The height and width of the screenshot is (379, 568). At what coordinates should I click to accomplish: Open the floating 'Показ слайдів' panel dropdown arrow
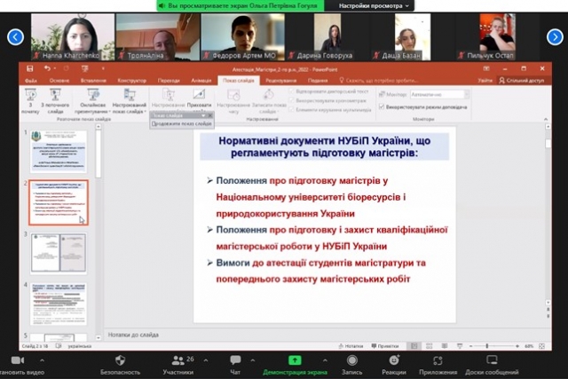203,115
